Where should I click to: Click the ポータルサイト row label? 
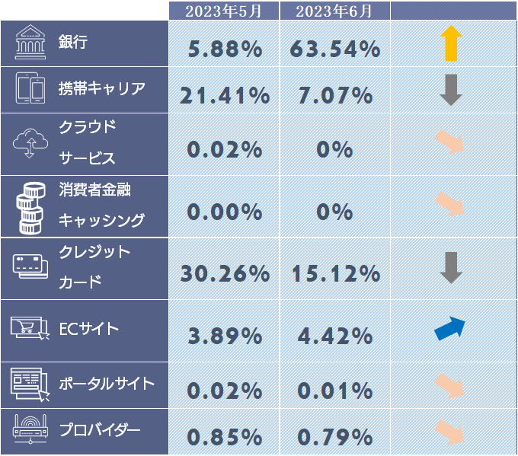coord(107,383)
